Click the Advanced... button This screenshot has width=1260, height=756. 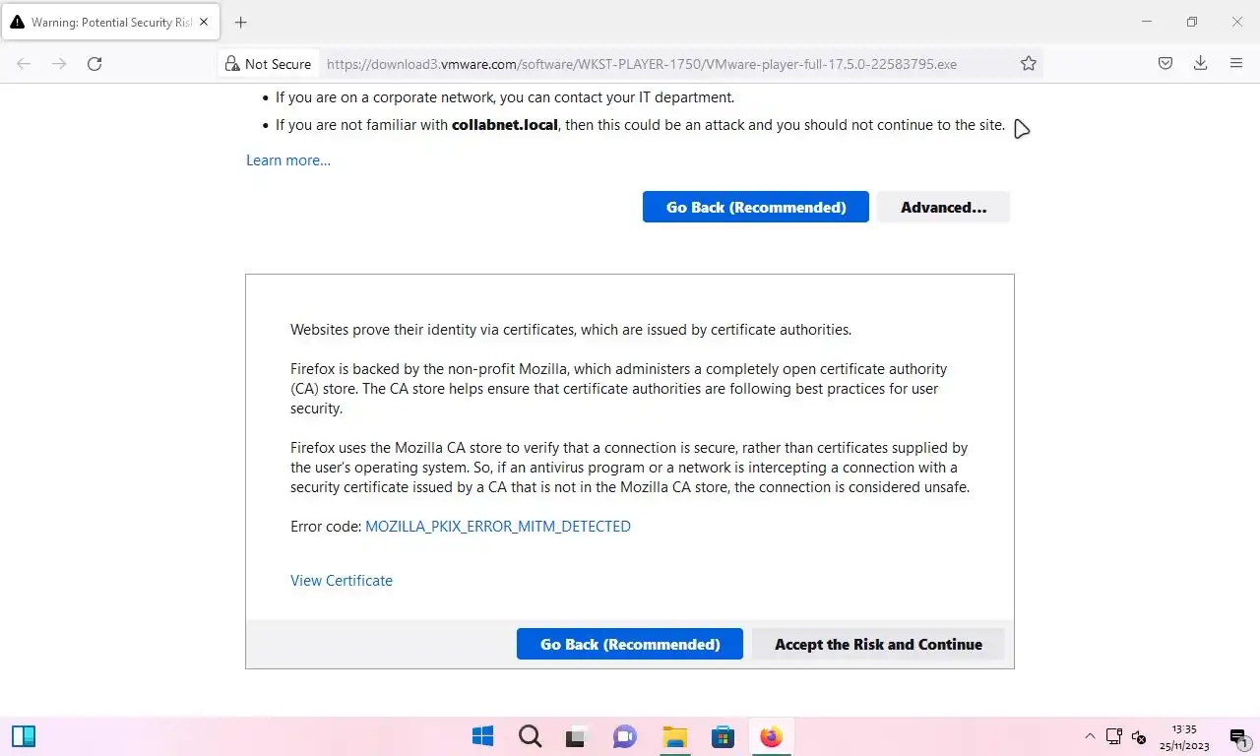point(943,207)
